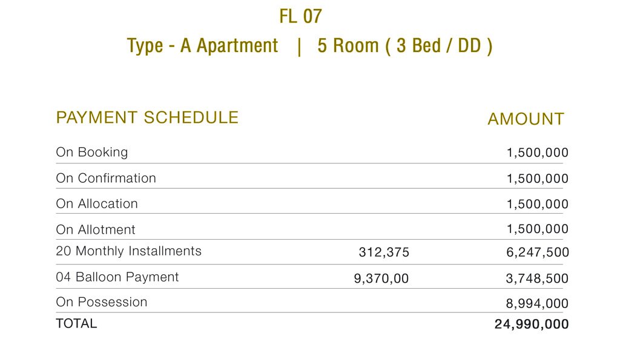Click the On Allotment amount value
Viewport: 620px width, 342px height.
[538, 229]
